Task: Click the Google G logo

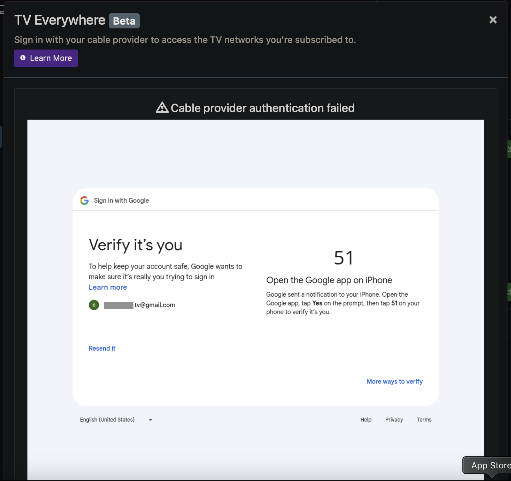Action: (84, 200)
